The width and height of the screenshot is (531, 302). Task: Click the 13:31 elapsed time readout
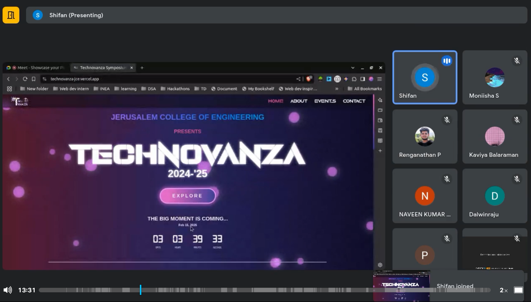point(27,290)
